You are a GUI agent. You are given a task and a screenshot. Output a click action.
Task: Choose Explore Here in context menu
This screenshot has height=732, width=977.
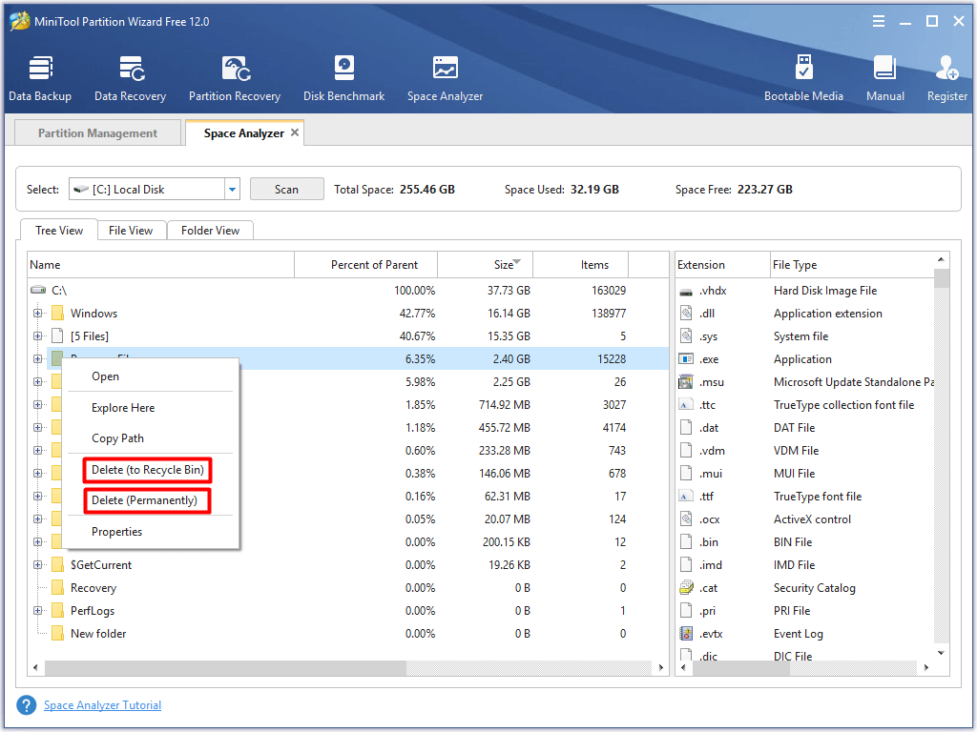pos(151,408)
